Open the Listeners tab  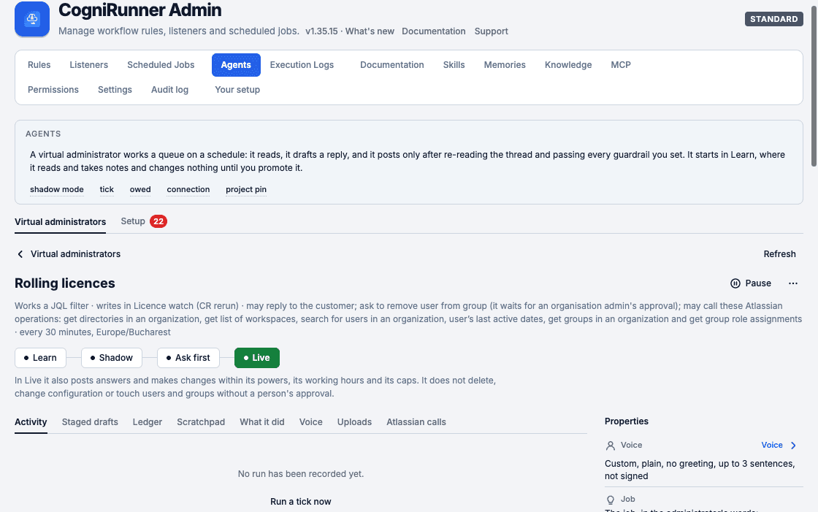click(88, 65)
